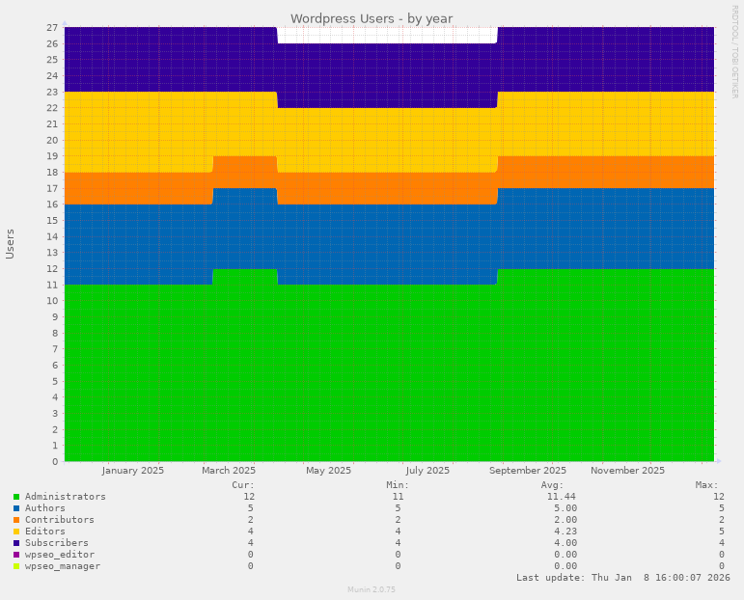
Task: Click the yellow Editors legend swatch
Action: click(x=16, y=532)
